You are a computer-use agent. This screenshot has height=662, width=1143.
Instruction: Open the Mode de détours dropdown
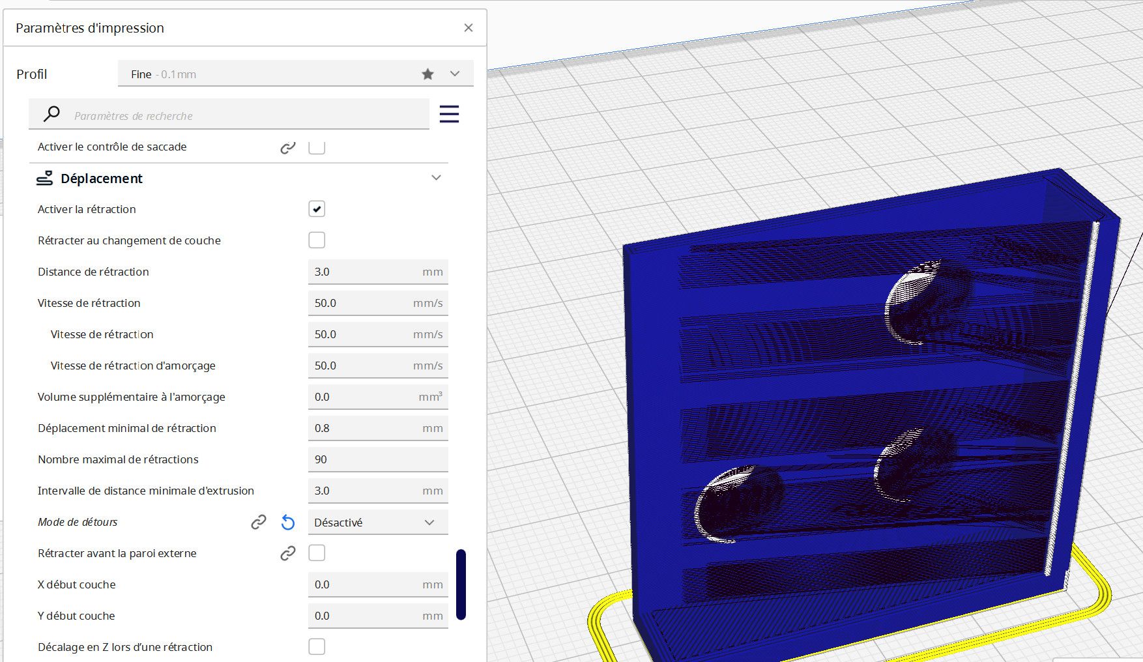(378, 522)
